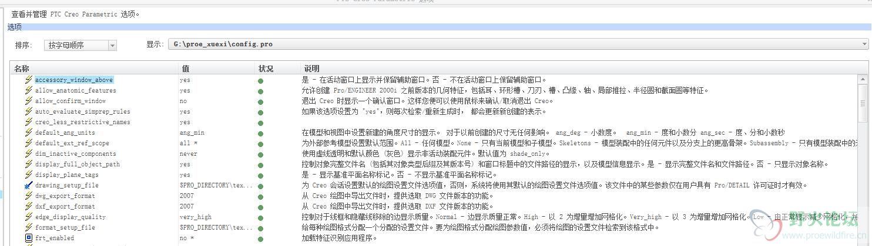Click green status dot for default_ang_units
Viewport: 872px width, 246px height.
coord(260,133)
